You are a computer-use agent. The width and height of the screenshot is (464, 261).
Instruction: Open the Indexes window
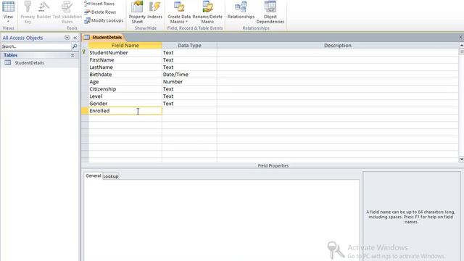154,11
